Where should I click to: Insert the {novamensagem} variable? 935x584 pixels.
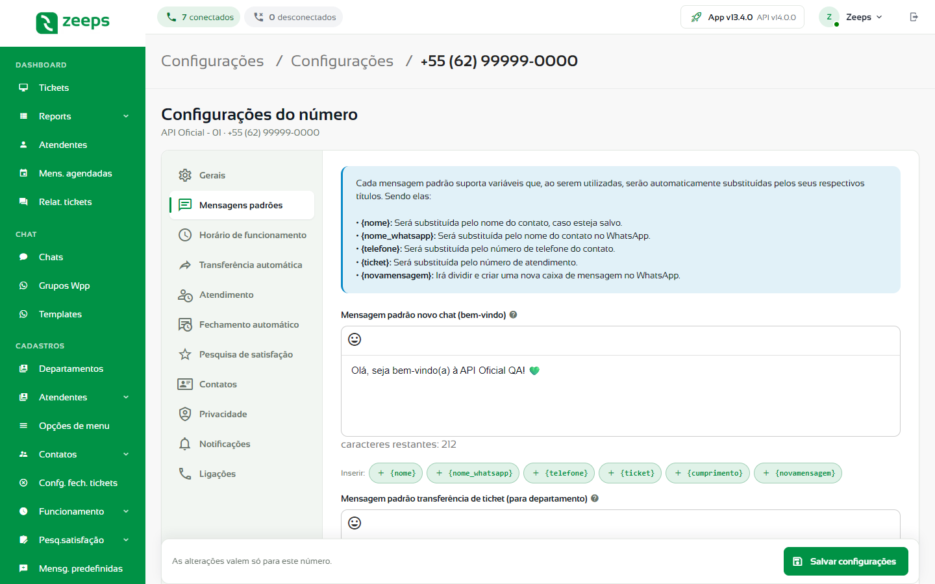798,473
